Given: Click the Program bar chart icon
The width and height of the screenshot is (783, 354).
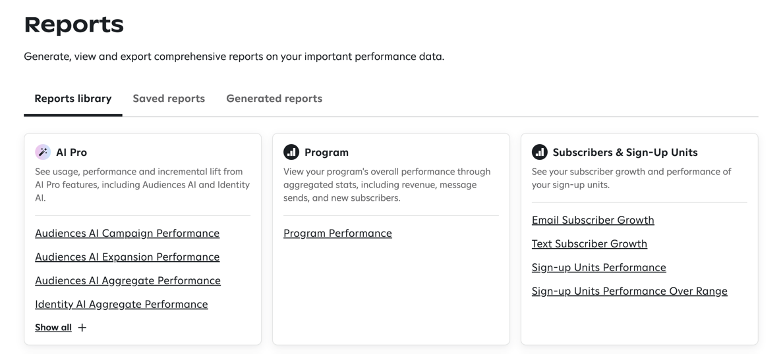Looking at the screenshot, I should (291, 152).
